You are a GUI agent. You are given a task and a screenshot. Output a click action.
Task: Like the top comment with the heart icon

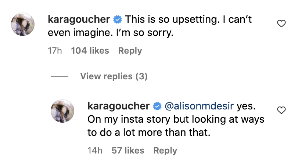pos(281,24)
